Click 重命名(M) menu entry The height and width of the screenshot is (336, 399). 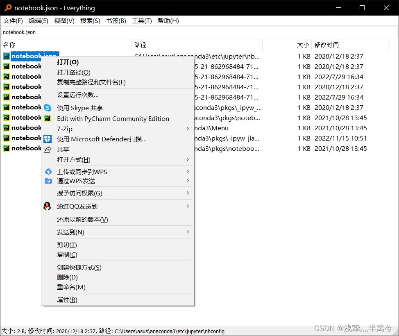[71, 287]
